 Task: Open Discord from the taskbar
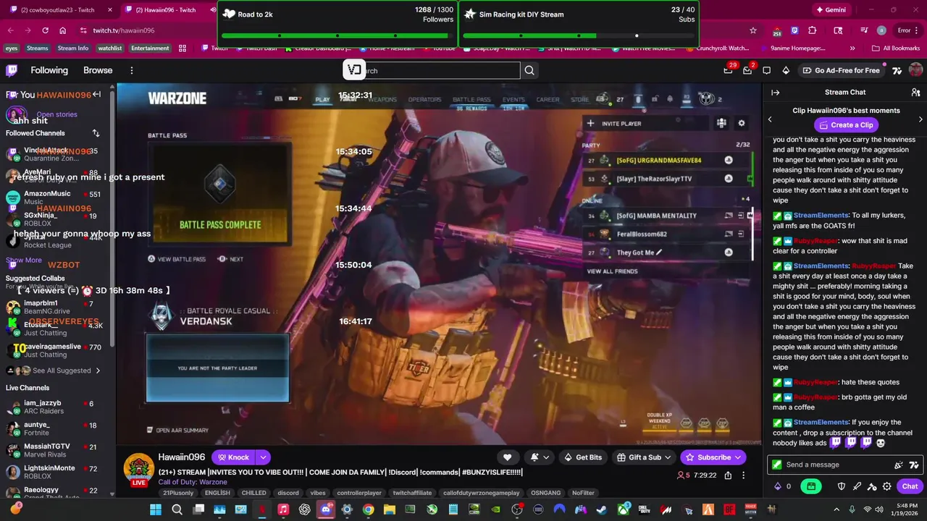click(326, 509)
